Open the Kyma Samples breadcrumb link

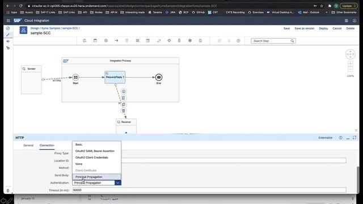point(50,28)
